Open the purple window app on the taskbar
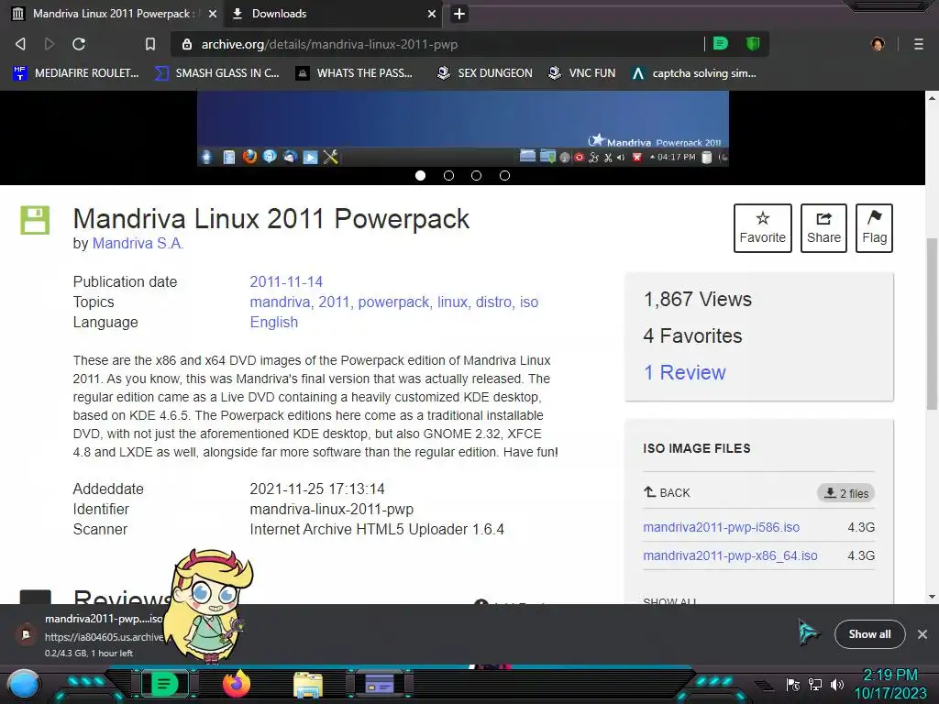939x704 pixels. [x=379, y=684]
